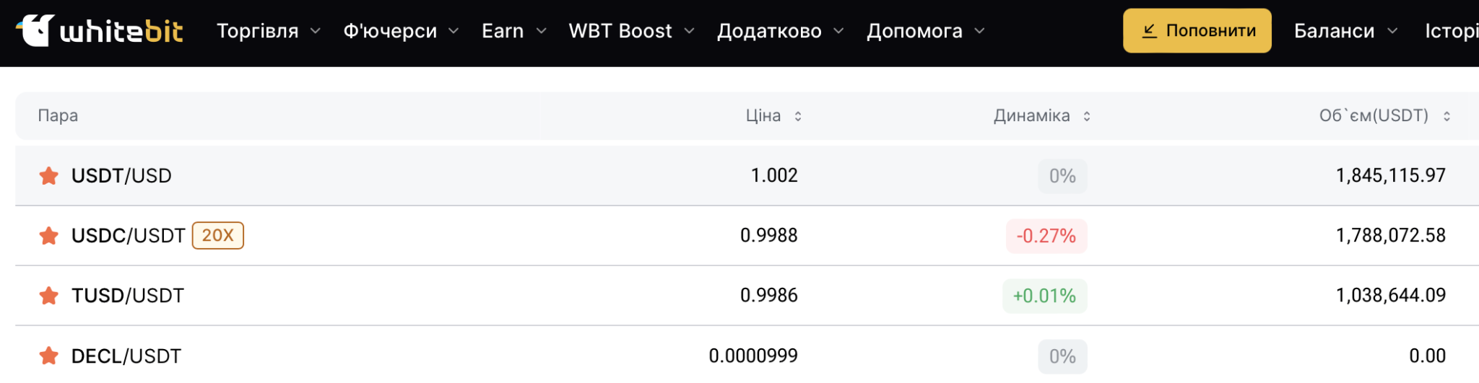Sort by Об`єм(USDT) column arrows

tap(1447, 116)
